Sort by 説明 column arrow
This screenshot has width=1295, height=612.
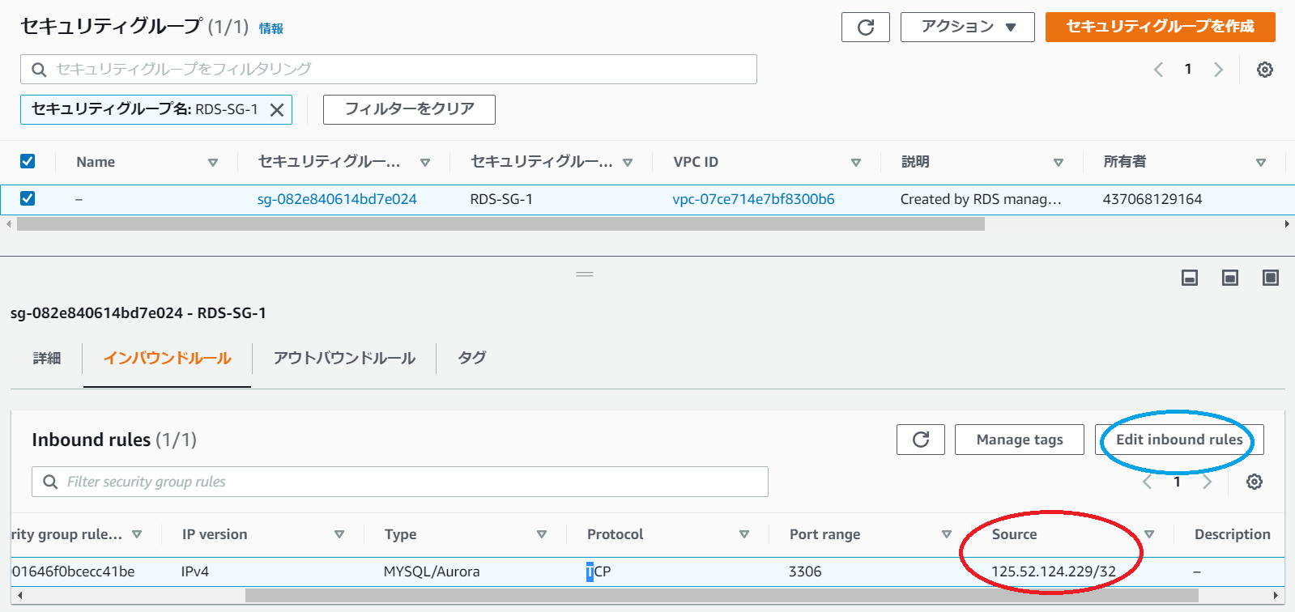point(1059,163)
